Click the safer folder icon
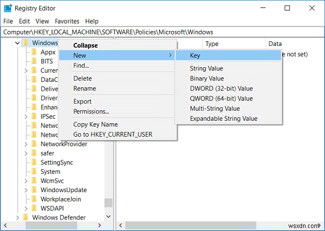Image resolution: width=325 pixels, height=231 pixels. [x=34, y=153]
